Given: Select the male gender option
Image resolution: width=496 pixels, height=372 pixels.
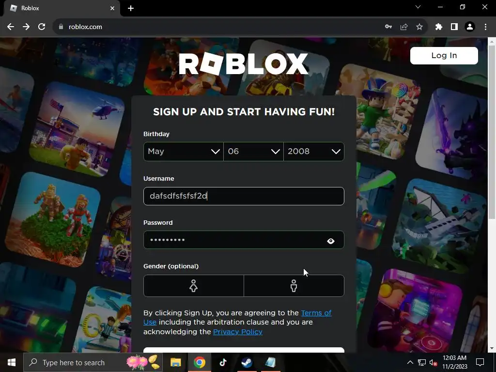Looking at the screenshot, I should click(294, 286).
